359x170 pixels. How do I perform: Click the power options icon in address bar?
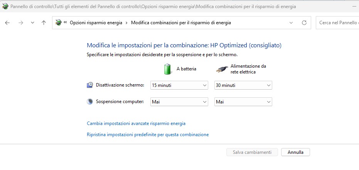pos(59,23)
